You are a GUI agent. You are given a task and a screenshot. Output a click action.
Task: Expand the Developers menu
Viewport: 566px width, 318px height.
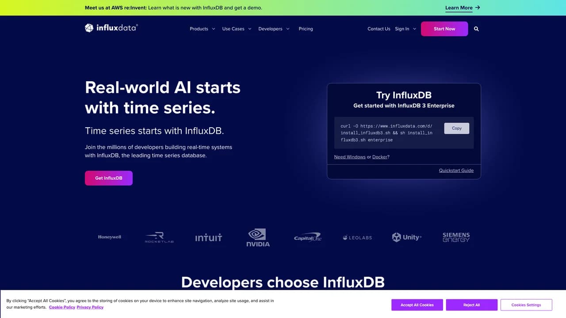click(x=274, y=29)
